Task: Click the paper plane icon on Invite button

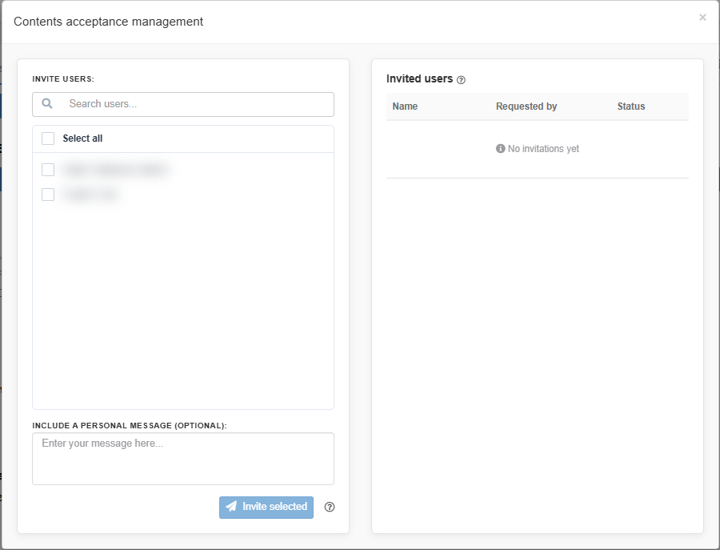Action: point(231,506)
